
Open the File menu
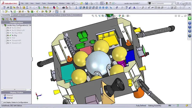(22, 3)
